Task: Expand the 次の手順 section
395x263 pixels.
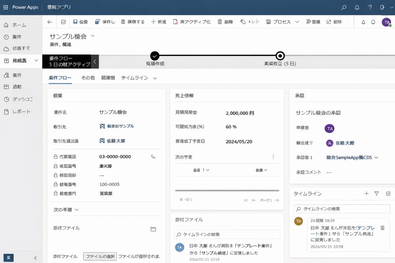Action: point(66,210)
